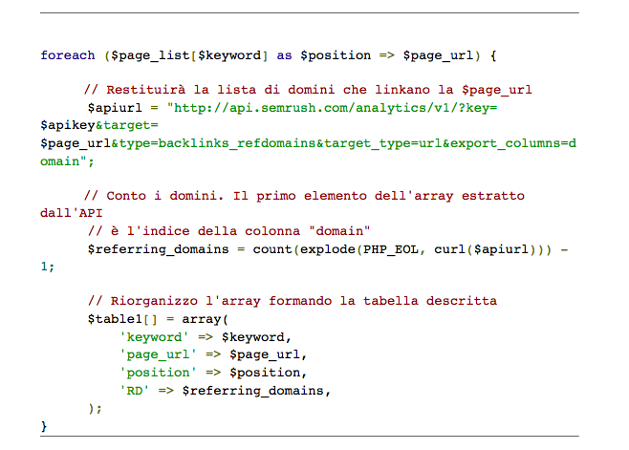629x450 pixels.
Task: Click the final closing brace '}'
Action: point(44,426)
